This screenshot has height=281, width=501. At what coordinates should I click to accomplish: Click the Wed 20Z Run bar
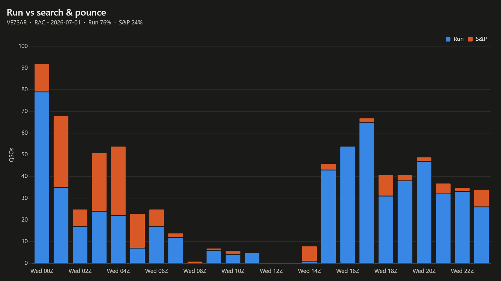[x=424, y=212]
